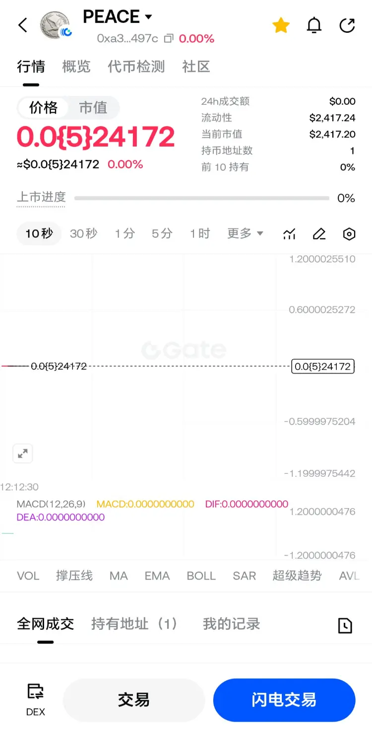Viewport: 372px width, 738px height.
Task: Tap the 交易 button
Action: [x=134, y=700]
